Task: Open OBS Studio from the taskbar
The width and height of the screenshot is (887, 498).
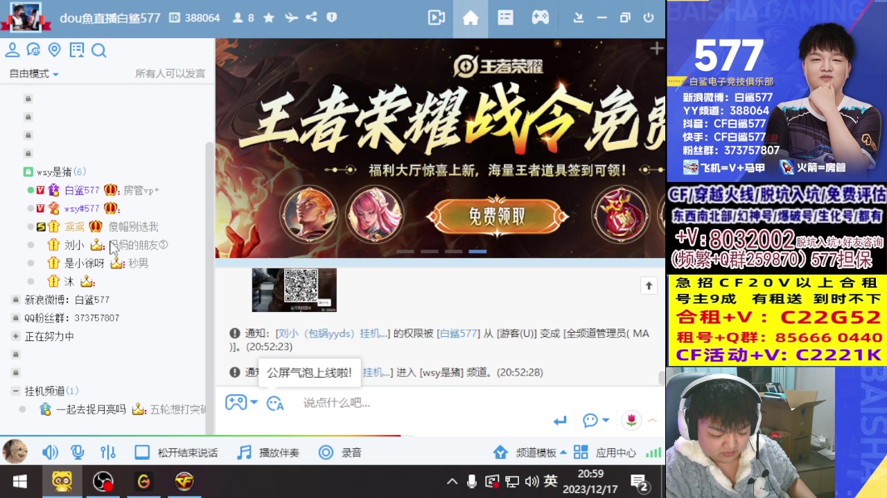Action: click(x=103, y=481)
